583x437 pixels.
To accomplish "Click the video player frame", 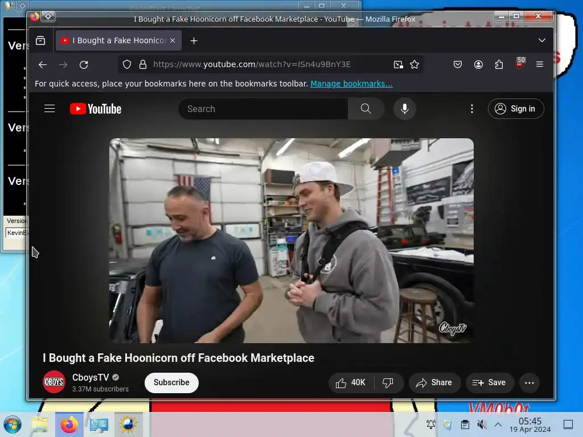I will pyautogui.click(x=291, y=241).
